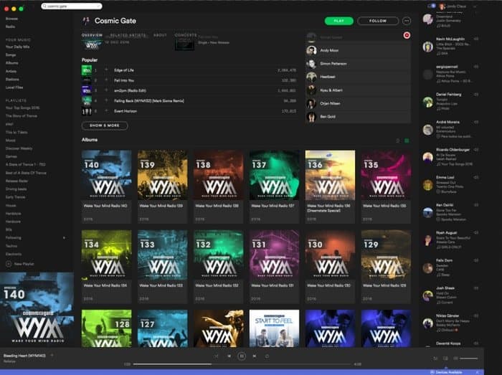
Task: Switch albums to list view
Action: pyautogui.click(x=398, y=141)
